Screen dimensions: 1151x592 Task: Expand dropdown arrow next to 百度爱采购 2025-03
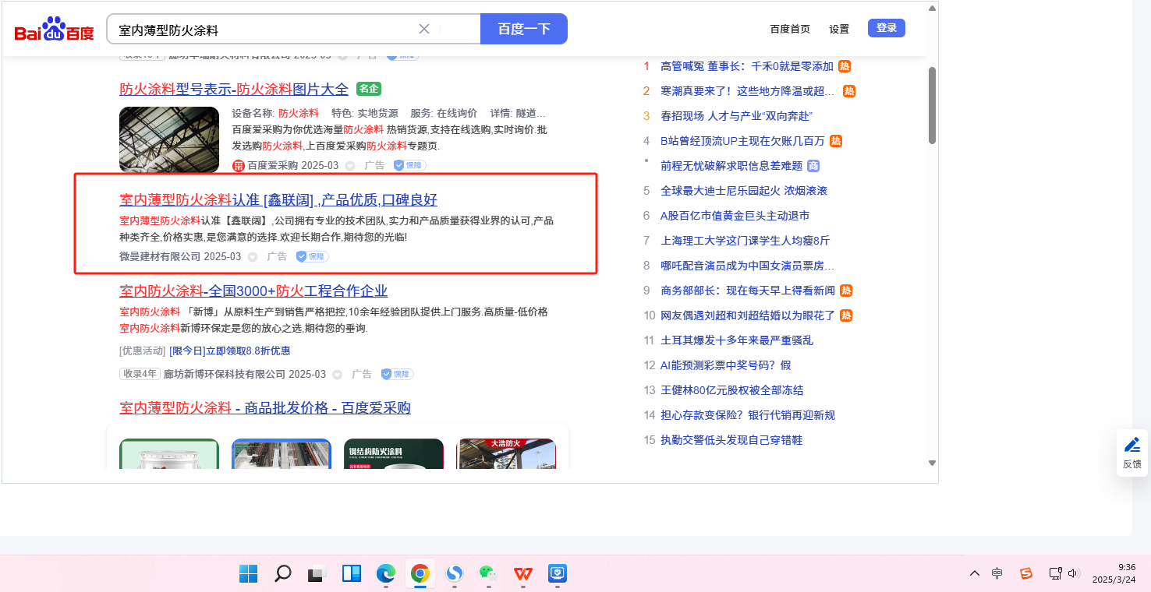(x=350, y=166)
